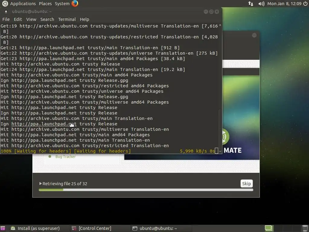Open the volume control indicator
This screenshot has width=309, height=232.
(x=261, y=4)
